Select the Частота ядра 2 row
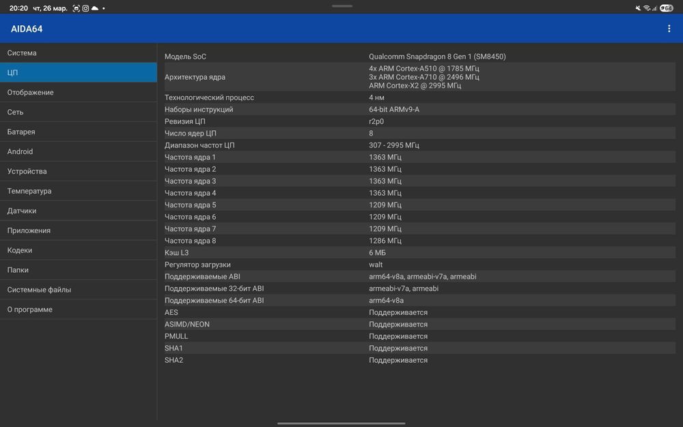This screenshot has width=683, height=427. click(420, 169)
